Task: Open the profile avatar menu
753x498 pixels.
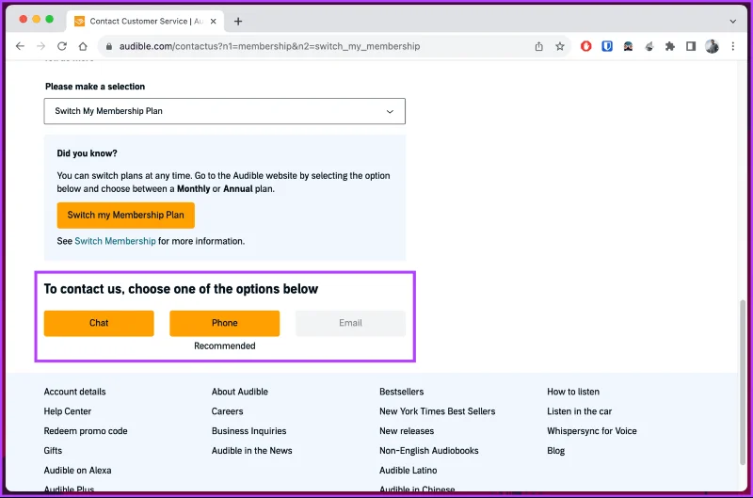Action: click(x=713, y=46)
